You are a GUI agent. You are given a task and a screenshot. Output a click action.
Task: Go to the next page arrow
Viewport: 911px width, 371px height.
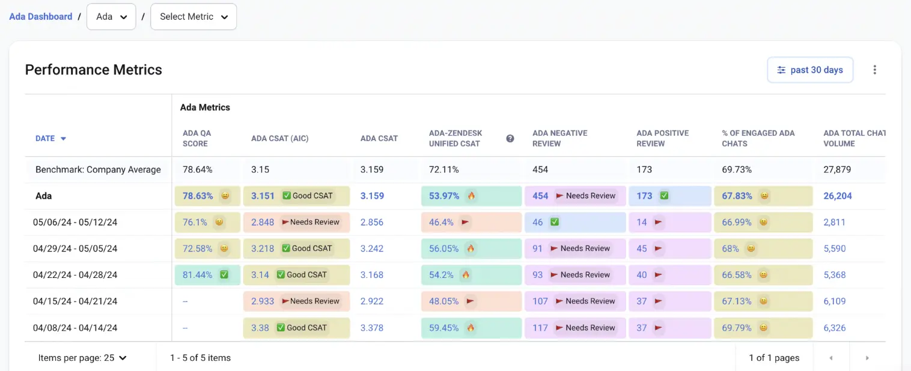(x=867, y=358)
